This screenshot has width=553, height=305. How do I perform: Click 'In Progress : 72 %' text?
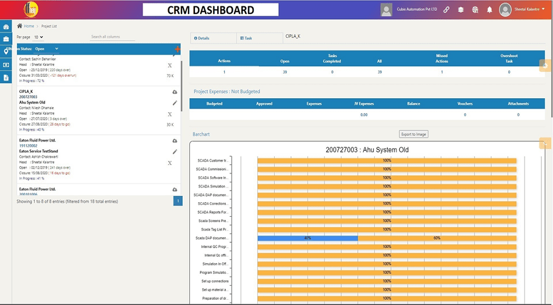point(32,81)
